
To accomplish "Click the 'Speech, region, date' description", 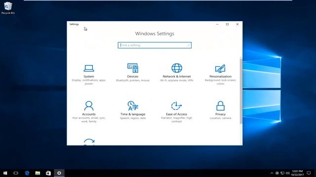I will 133,118.
